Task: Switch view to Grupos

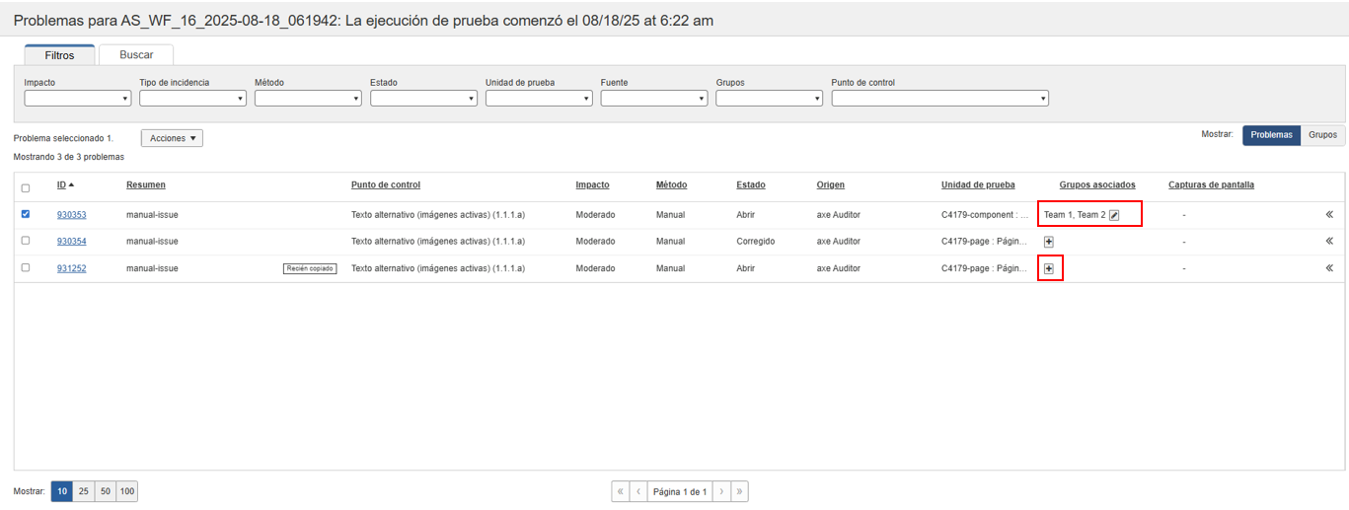Action: [x=1322, y=135]
